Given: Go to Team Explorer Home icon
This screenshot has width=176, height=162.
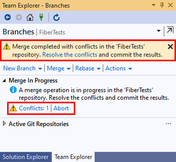Looking at the screenshot, I should [x=30, y=17].
